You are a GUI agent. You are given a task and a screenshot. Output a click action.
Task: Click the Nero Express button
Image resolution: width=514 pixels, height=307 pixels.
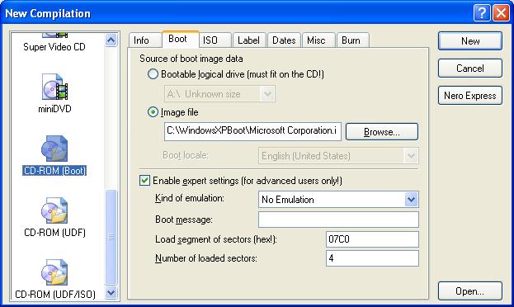470,96
